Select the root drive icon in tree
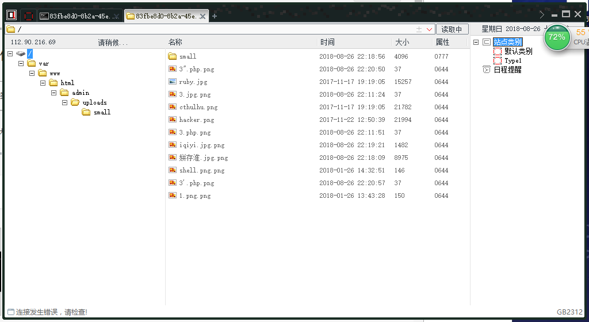 [21, 53]
